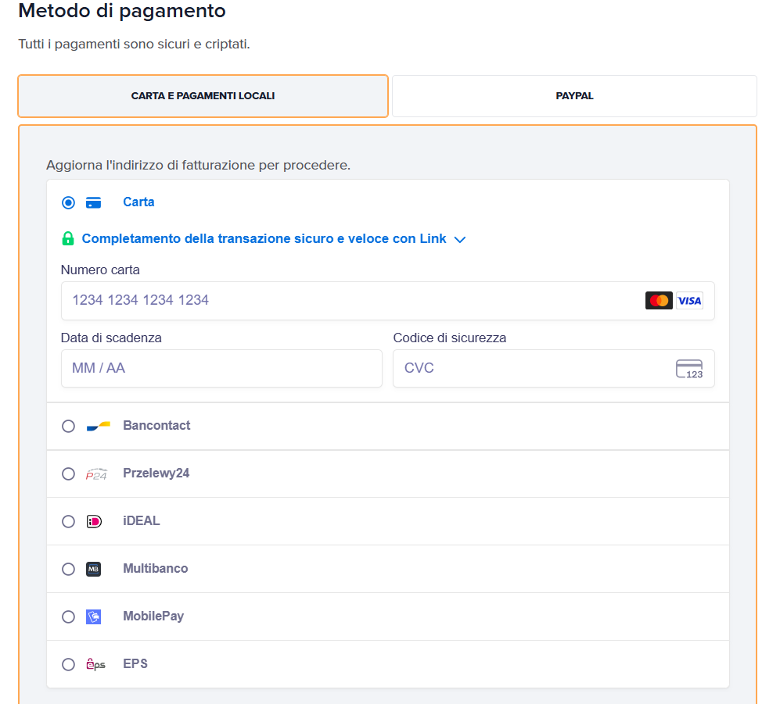Viewport: 780px width, 704px height.
Task: Click the Metodo di pagamento heading
Action: tap(122, 11)
